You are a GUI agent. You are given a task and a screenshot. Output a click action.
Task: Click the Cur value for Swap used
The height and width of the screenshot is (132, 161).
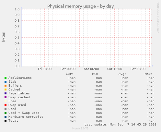[72, 105]
